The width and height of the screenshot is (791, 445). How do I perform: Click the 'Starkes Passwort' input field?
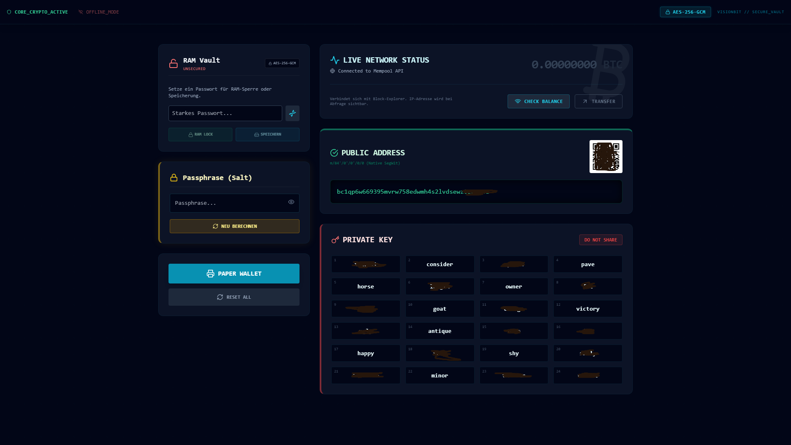225,113
